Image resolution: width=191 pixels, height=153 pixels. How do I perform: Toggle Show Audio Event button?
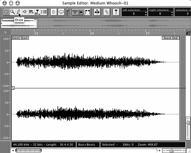[x=81, y=12]
